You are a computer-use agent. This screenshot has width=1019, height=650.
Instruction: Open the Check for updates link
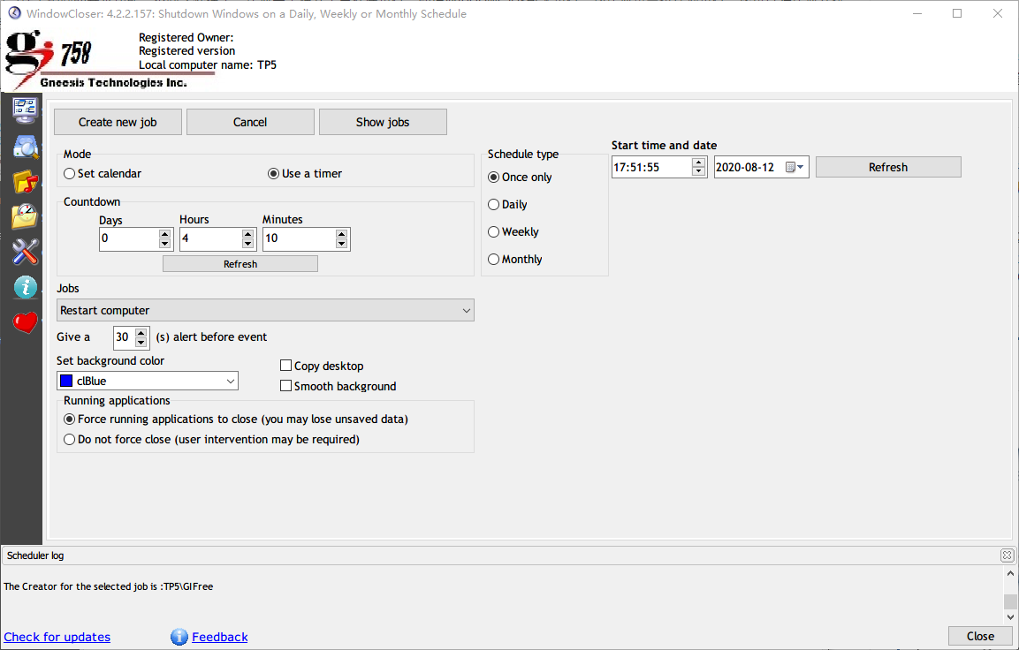(57, 637)
